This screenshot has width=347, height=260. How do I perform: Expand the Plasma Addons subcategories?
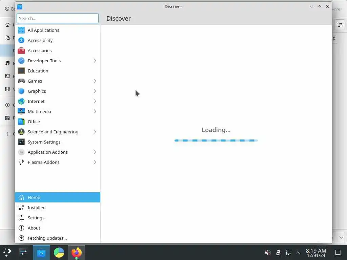point(95,162)
